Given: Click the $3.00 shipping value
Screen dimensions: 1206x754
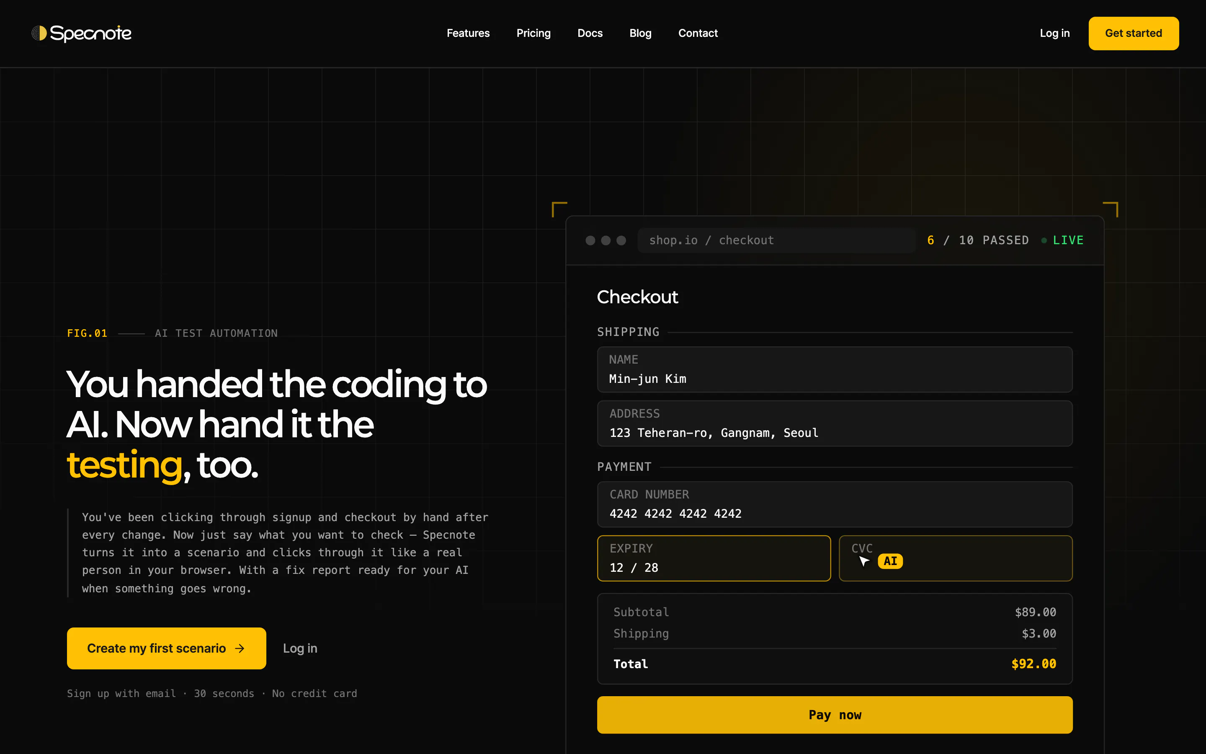Looking at the screenshot, I should click(x=1039, y=633).
